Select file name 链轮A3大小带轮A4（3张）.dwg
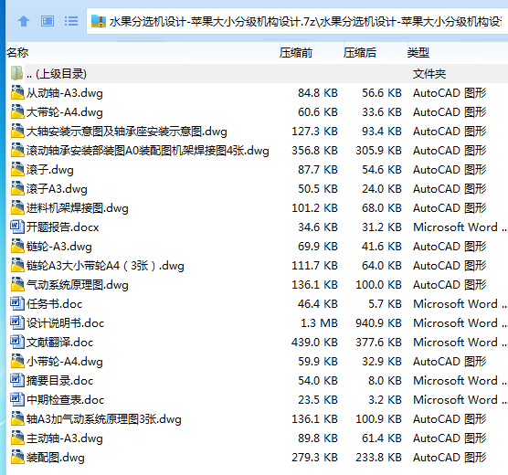 [105, 266]
